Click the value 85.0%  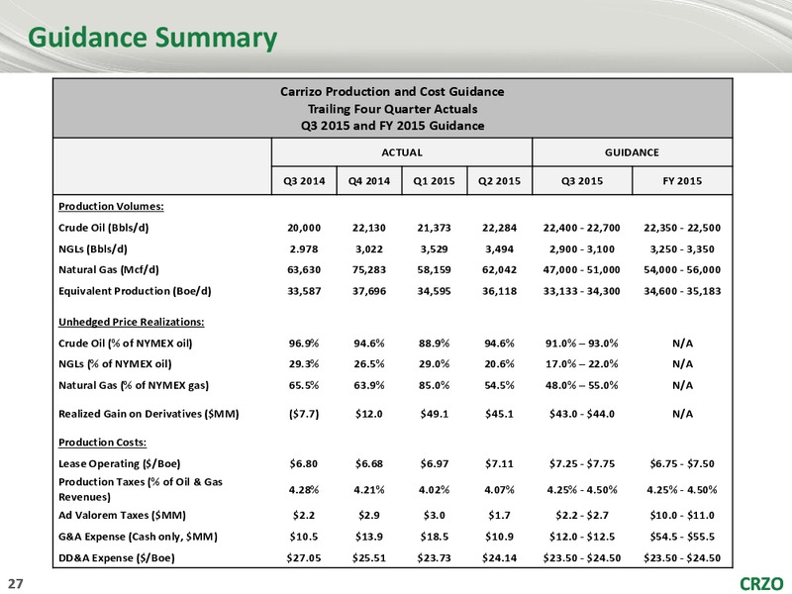(x=434, y=385)
